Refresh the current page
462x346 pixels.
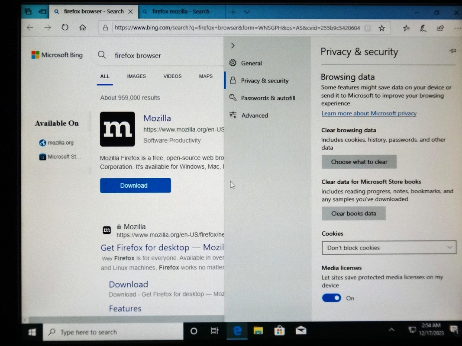[x=65, y=27]
